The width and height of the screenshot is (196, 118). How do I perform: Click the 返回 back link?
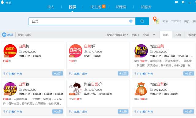[10, 35]
